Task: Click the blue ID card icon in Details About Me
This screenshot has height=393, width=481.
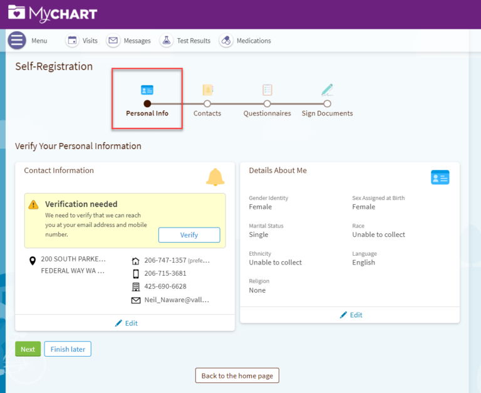Action: (440, 177)
